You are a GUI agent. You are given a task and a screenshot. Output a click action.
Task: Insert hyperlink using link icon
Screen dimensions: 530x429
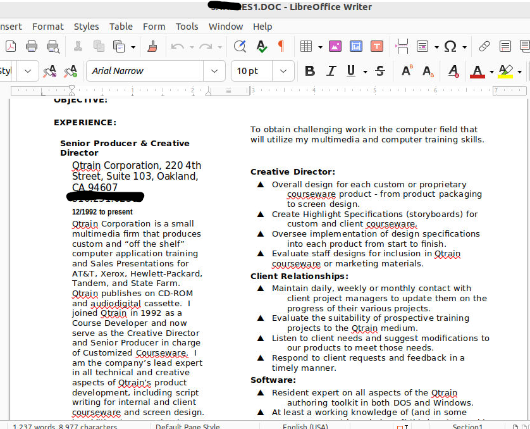[484, 46]
